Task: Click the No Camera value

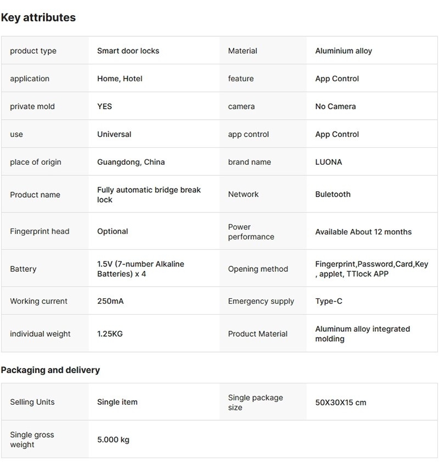Action: [335, 107]
